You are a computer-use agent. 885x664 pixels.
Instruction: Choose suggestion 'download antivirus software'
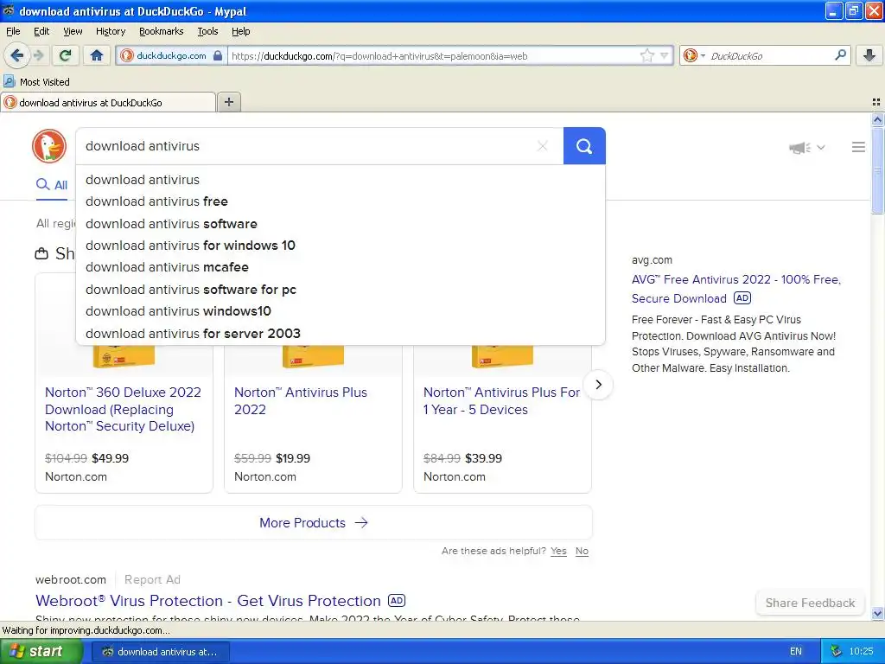click(340, 224)
